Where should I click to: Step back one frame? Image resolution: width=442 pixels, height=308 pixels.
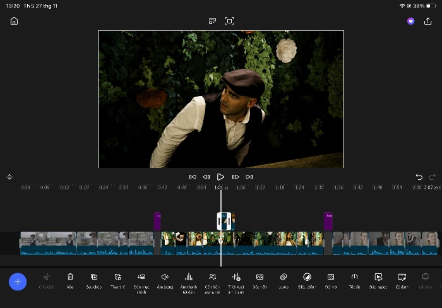pyautogui.click(x=206, y=177)
